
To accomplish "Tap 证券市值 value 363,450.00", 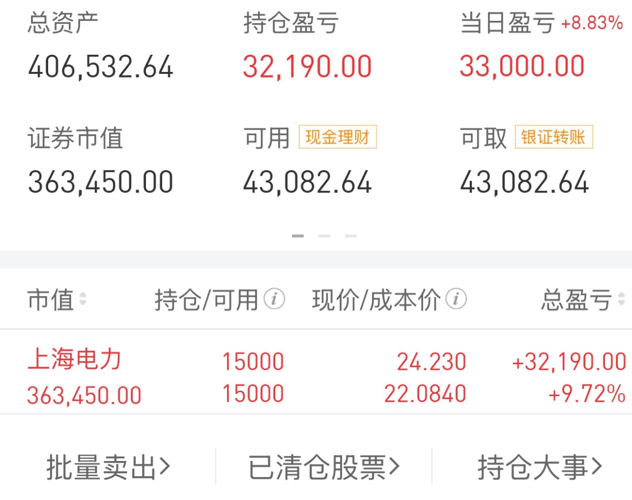I will point(100,182).
